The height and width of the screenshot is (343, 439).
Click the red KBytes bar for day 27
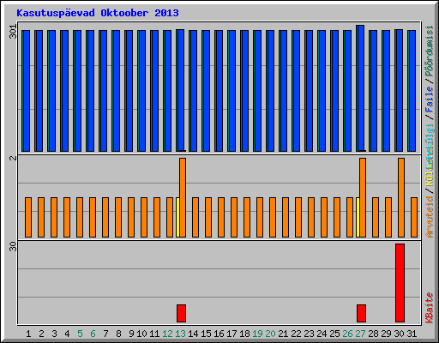tap(361, 313)
